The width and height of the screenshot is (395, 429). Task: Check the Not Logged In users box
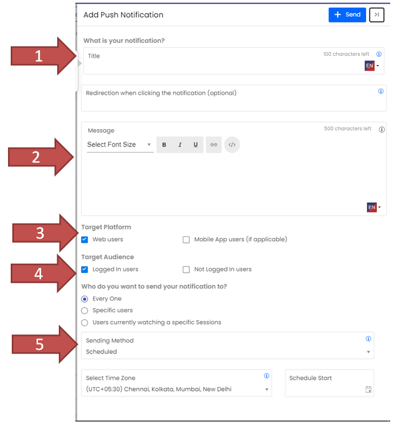point(186,270)
